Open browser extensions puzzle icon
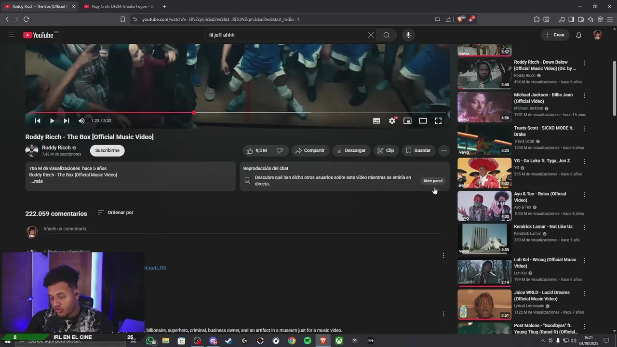The height and width of the screenshot is (347, 617). (x=537, y=19)
